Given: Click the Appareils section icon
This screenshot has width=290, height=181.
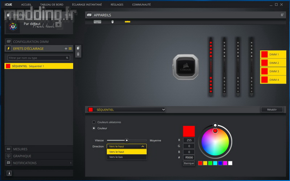Looking at the screenshot, I should click(x=89, y=15).
